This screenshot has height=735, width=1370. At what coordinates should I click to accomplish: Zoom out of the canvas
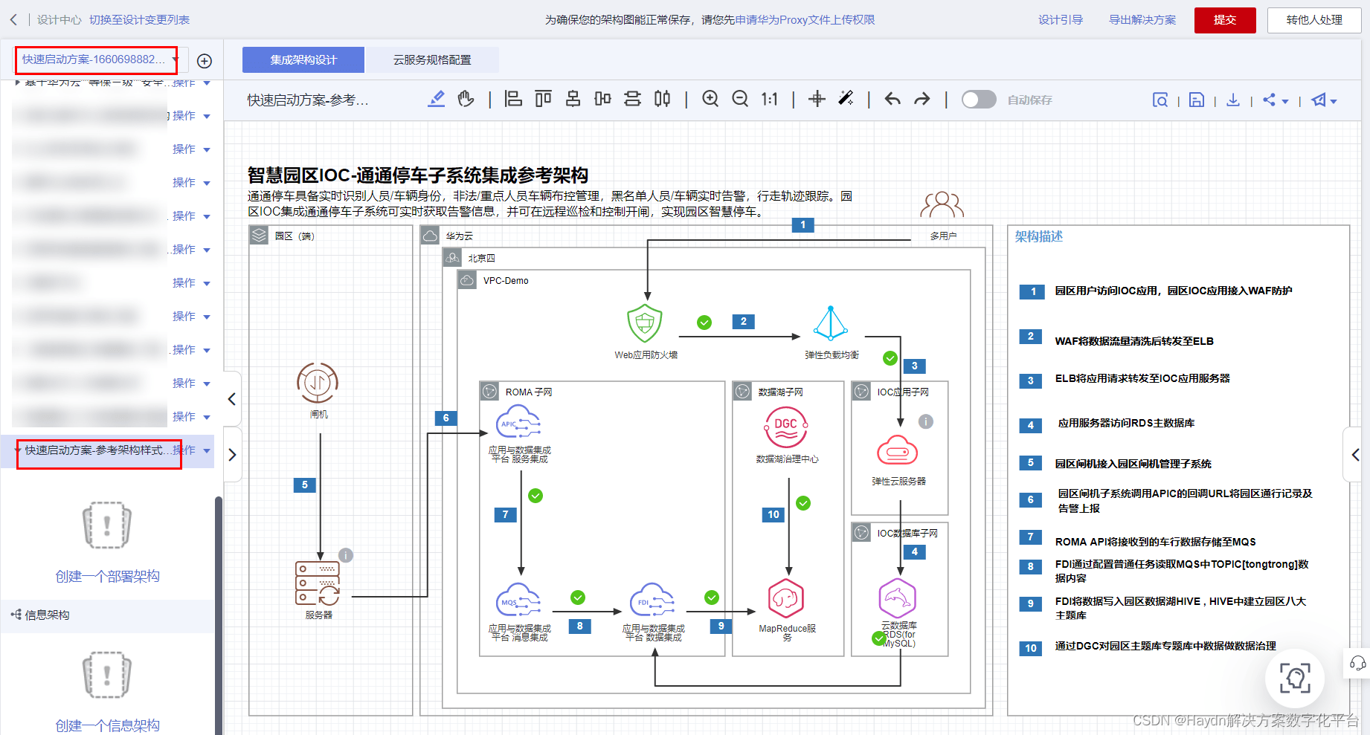coord(740,99)
